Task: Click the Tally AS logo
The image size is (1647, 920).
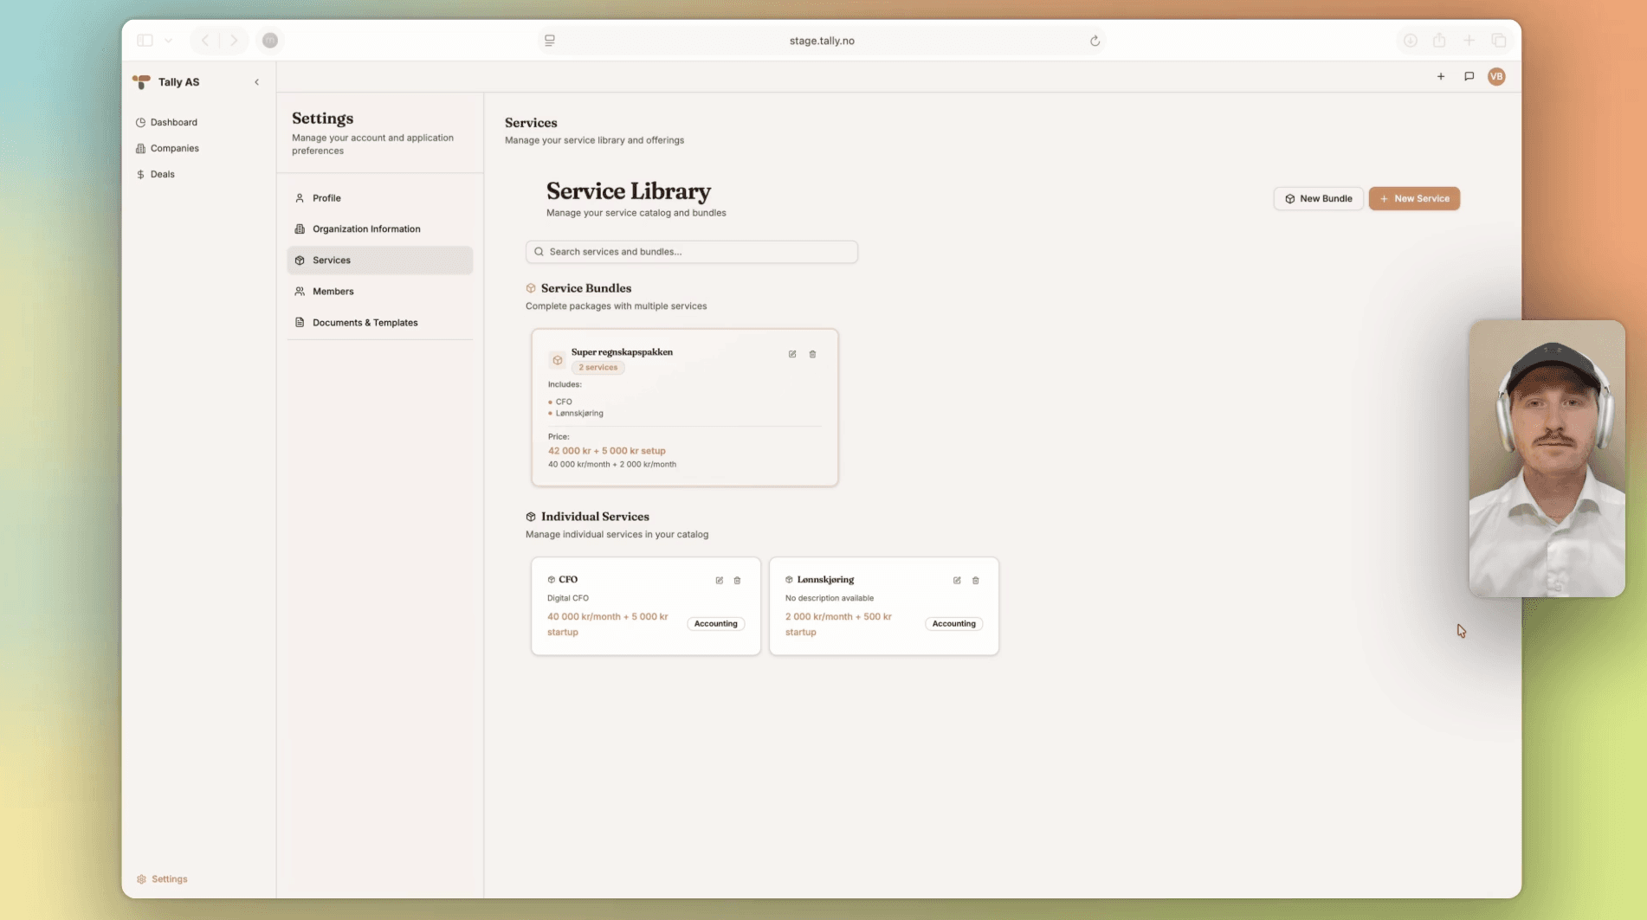Action: click(x=141, y=82)
